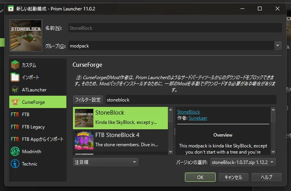This screenshot has width=291, height=191.
Task: Click the グループ combo text field
Action: pyautogui.click(x=171, y=46)
